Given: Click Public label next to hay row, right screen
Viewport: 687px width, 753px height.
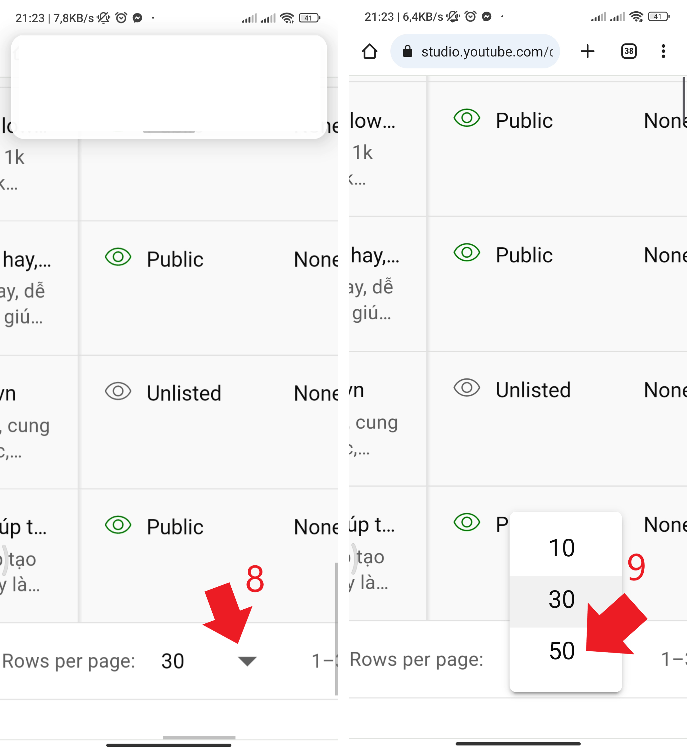Looking at the screenshot, I should click(524, 255).
